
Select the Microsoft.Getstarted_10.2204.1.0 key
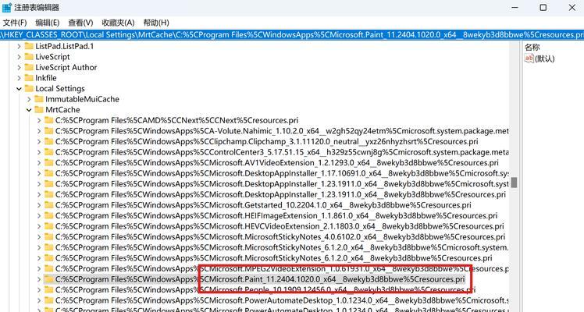pyautogui.click(x=263, y=205)
